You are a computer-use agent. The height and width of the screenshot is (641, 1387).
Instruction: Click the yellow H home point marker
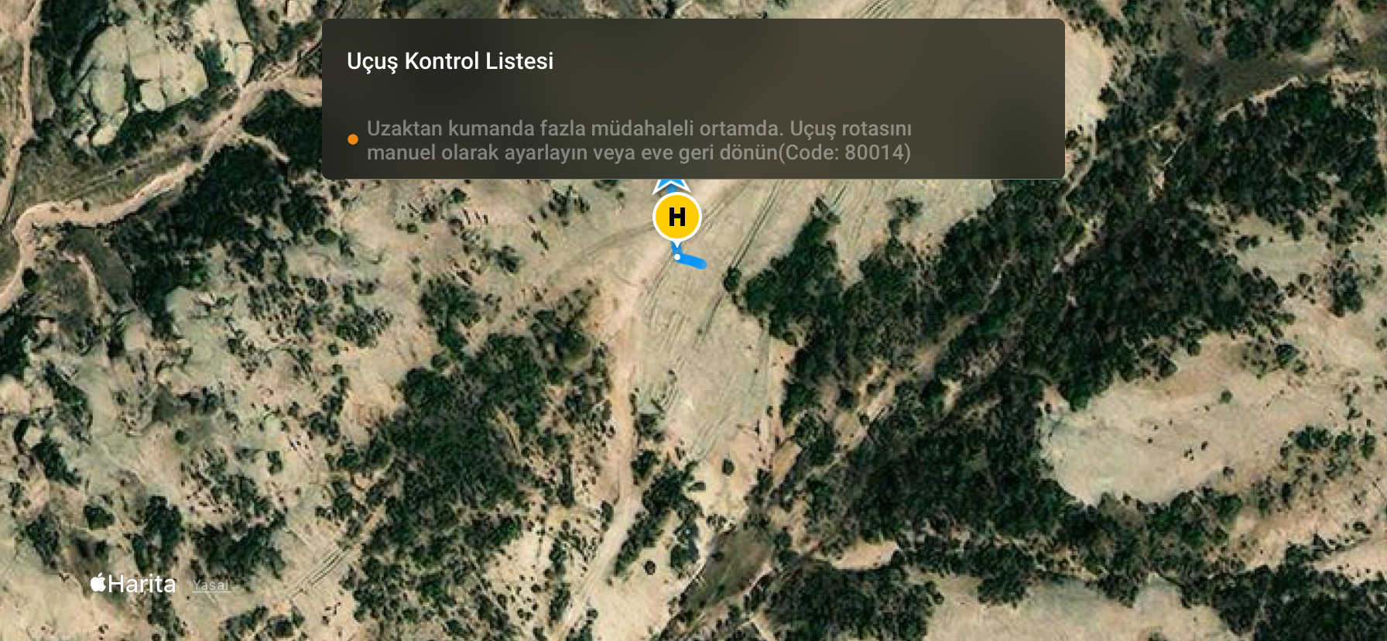tap(677, 217)
